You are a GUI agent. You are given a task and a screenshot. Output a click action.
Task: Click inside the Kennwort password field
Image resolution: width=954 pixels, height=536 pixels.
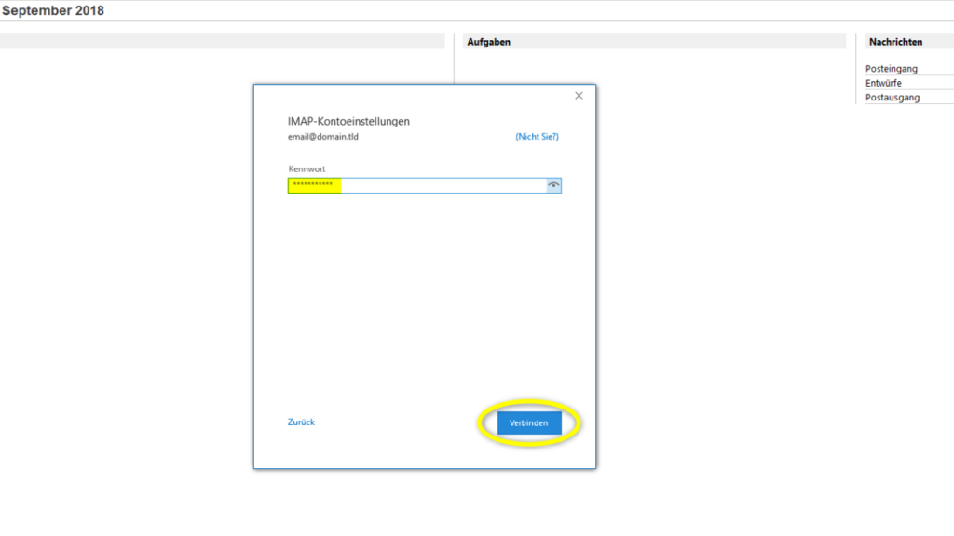click(x=419, y=185)
